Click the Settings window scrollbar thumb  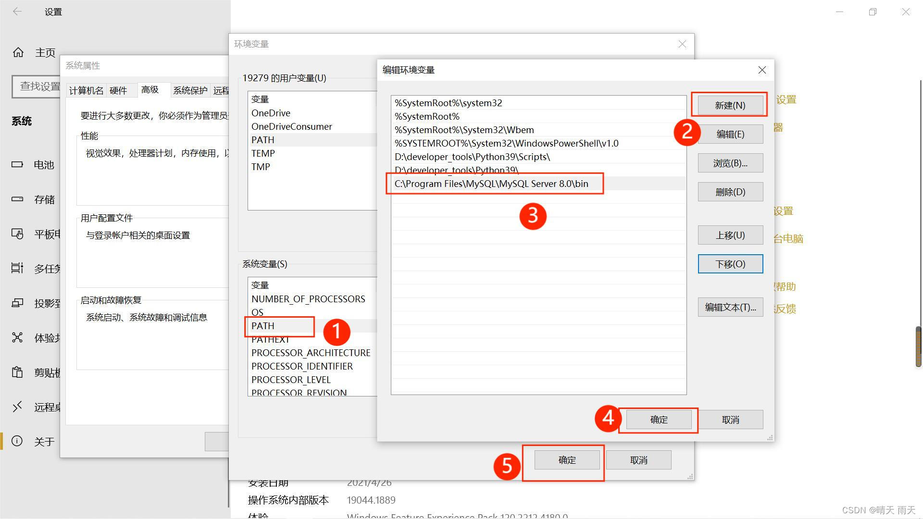click(x=918, y=346)
